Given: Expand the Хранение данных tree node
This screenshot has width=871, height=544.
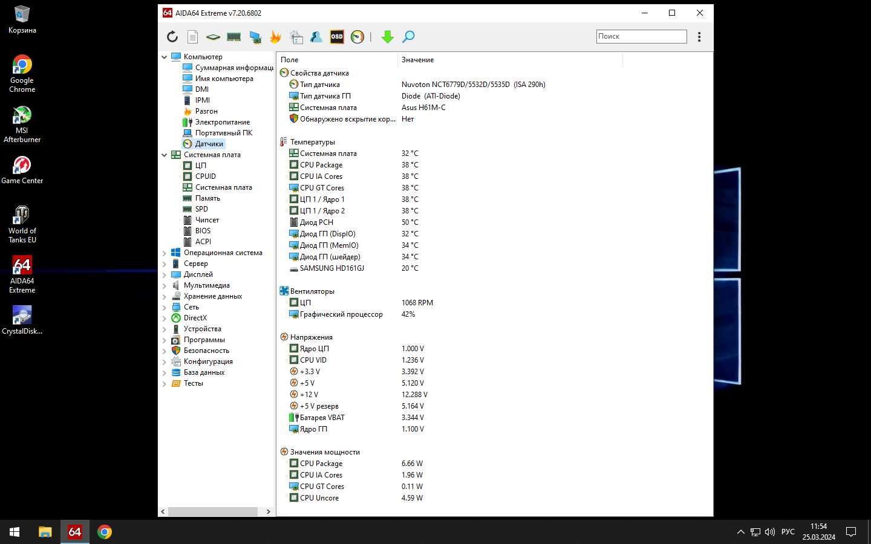Looking at the screenshot, I should coord(164,296).
